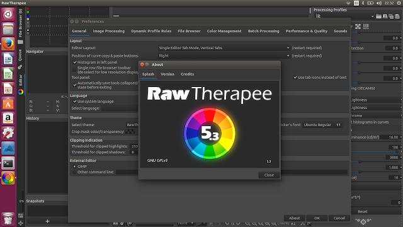Select GIMP external editor radio button

(x=75, y=166)
